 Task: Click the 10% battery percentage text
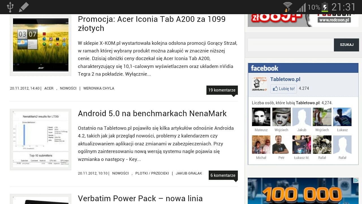point(314,7)
